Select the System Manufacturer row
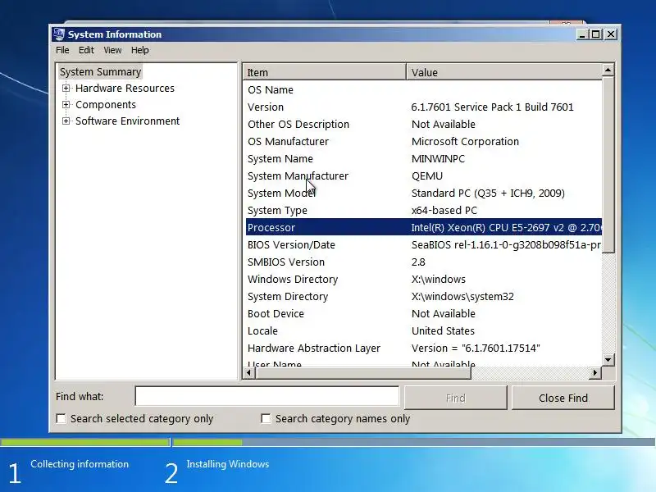656x492 pixels. (424, 176)
